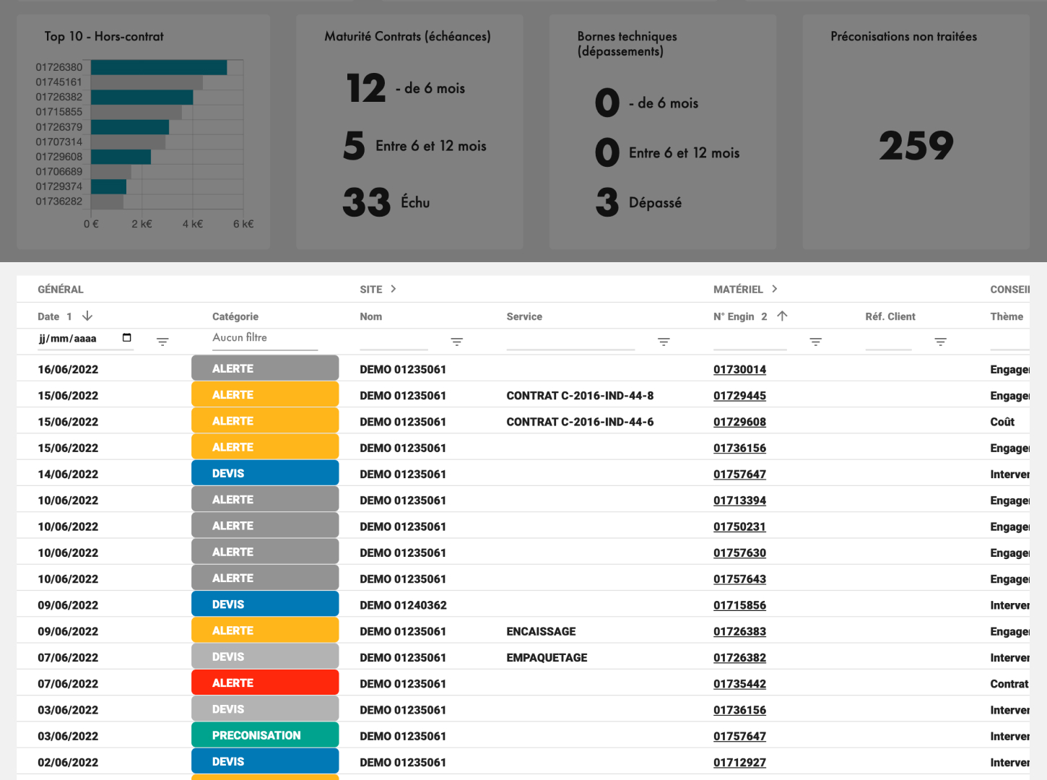
Task: Click the GÉNÉRAL column group header
Action: 61,289
